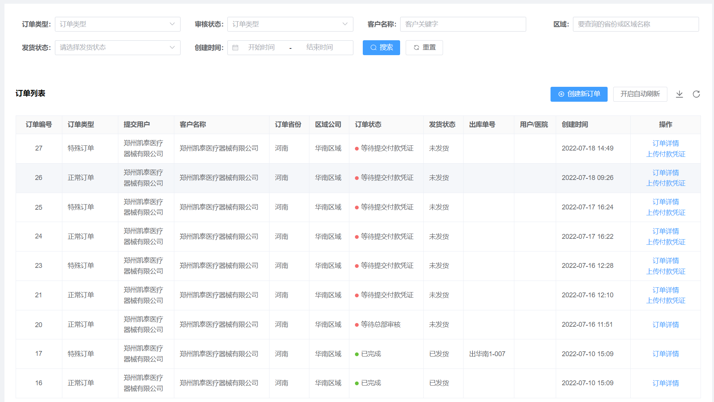The width and height of the screenshot is (714, 402).
Task: Click the 开启自动刷新 button
Action: pyautogui.click(x=640, y=94)
